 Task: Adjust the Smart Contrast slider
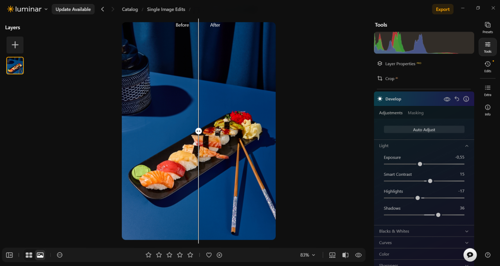tap(430, 181)
